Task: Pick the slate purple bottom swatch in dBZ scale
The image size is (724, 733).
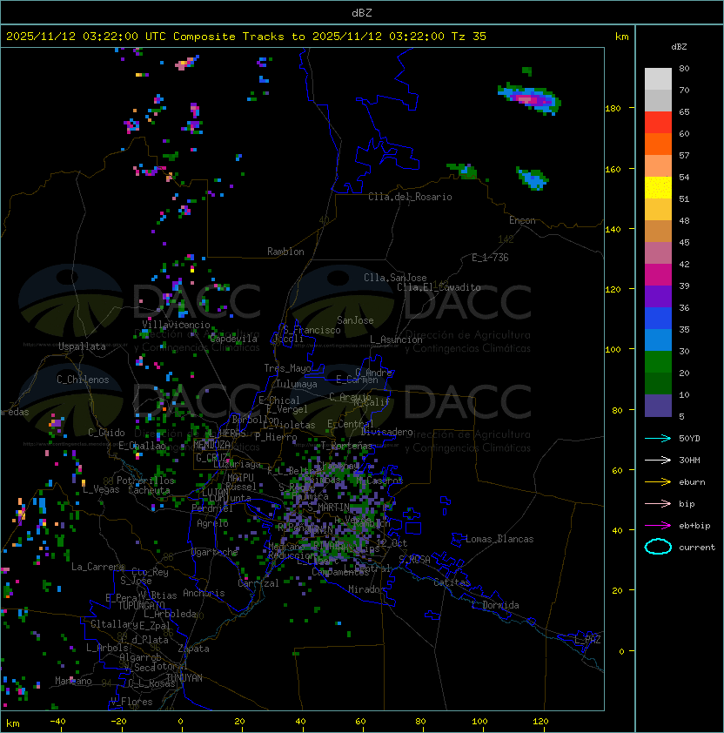Action: (658, 406)
